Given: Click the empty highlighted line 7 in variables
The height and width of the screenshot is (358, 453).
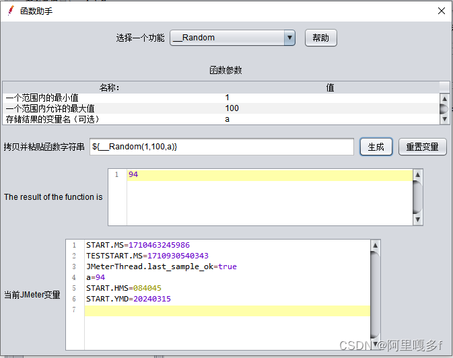Looking at the screenshot, I should click(x=228, y=311).
